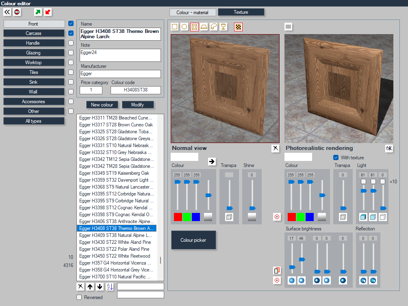Sort the colour list with A-Z icon

point(110,287)
